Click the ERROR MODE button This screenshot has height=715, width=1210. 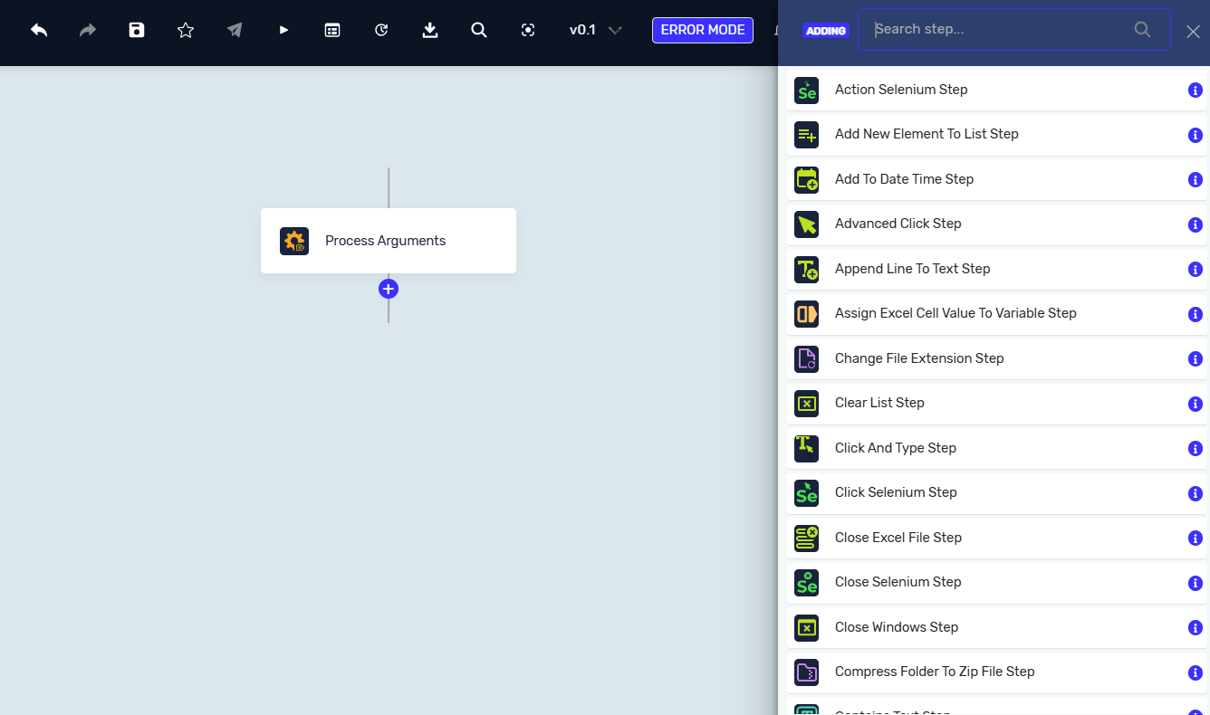(x=703, y=30)
